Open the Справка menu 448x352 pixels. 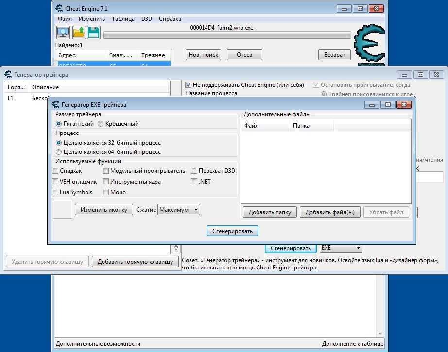[x=170, y=19]
